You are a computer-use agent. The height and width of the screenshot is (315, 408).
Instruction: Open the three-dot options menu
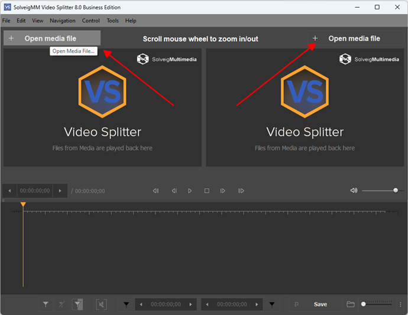tap(400, 304)
